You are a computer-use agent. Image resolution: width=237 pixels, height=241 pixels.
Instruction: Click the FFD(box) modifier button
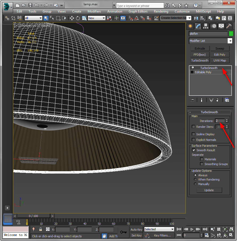coord(200,55)
